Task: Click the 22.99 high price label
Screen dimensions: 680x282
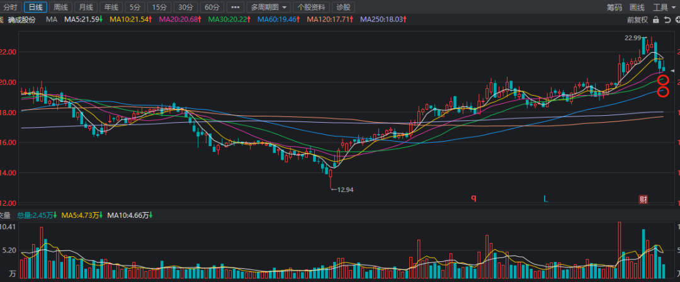Action: (632, 38)
